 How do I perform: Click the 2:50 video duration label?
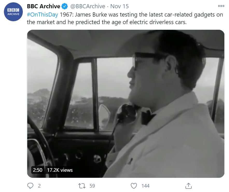(38, 170)
